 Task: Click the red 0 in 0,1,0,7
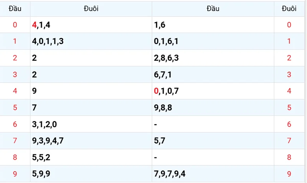click(156, 91)
